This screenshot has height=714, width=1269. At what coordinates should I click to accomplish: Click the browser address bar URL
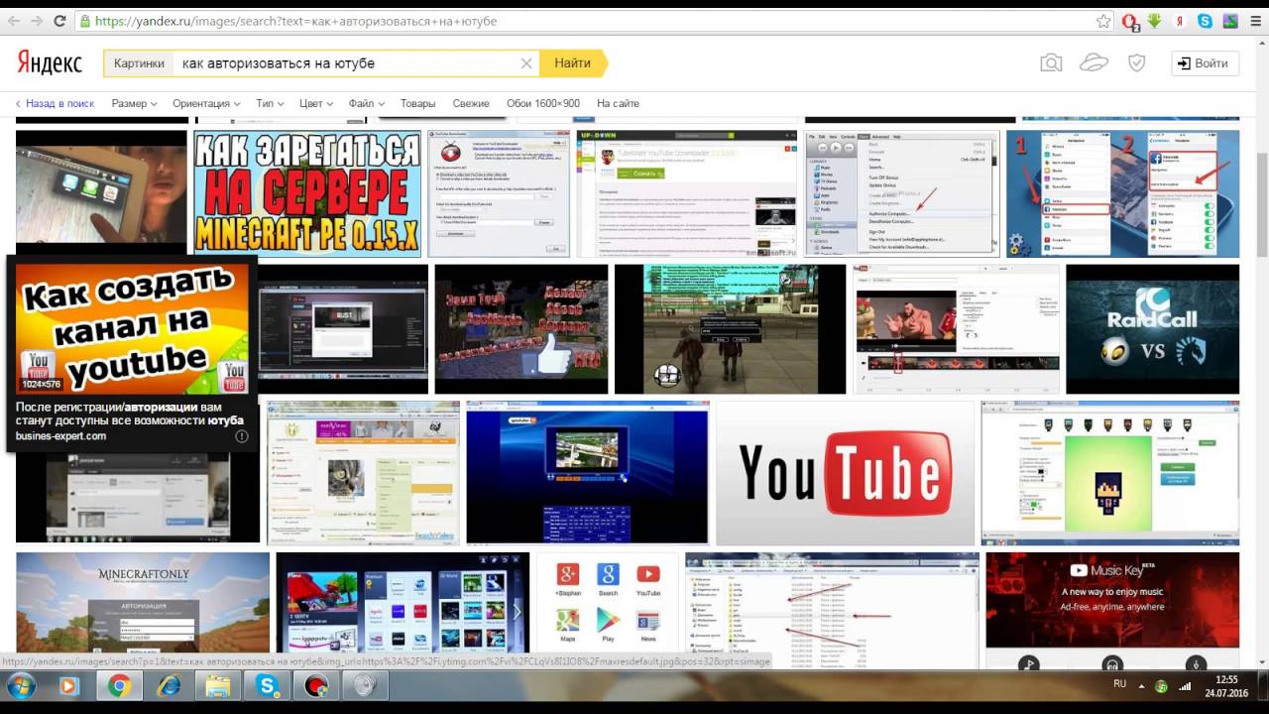(297, 21)
